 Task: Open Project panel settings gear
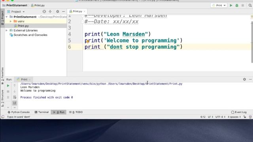[x=57, y=11]
